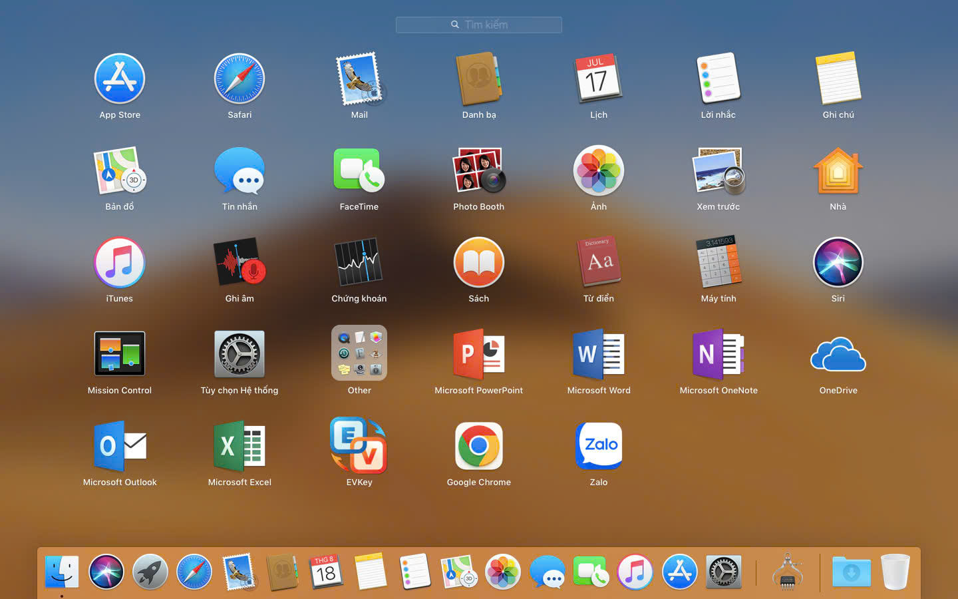The width and height of the screenshot is (958, 599).
Task: Open Google Chrome
Action: click(x=478, y=445)
